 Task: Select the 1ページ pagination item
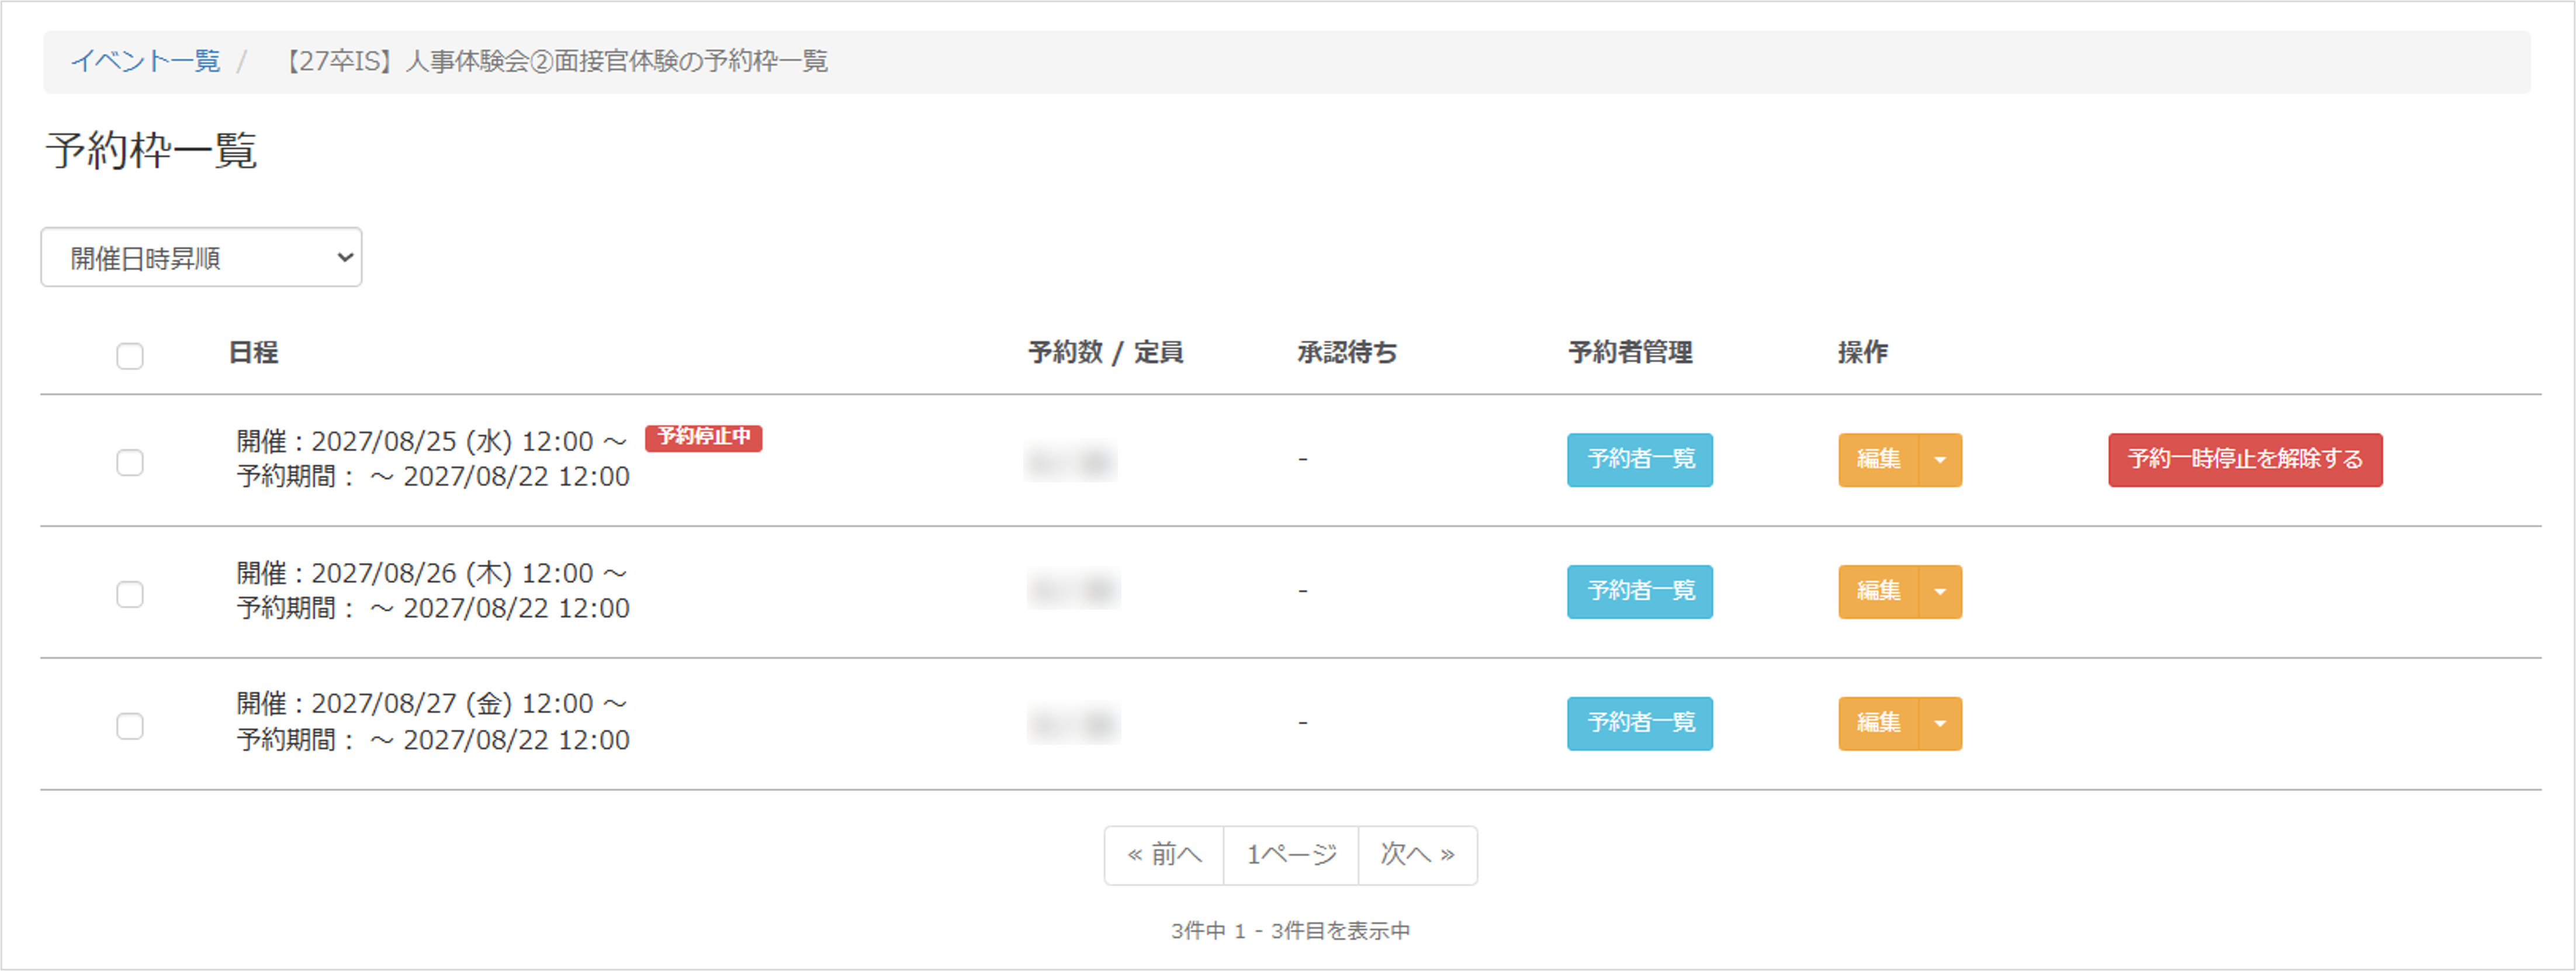(x=1291, y=855)
